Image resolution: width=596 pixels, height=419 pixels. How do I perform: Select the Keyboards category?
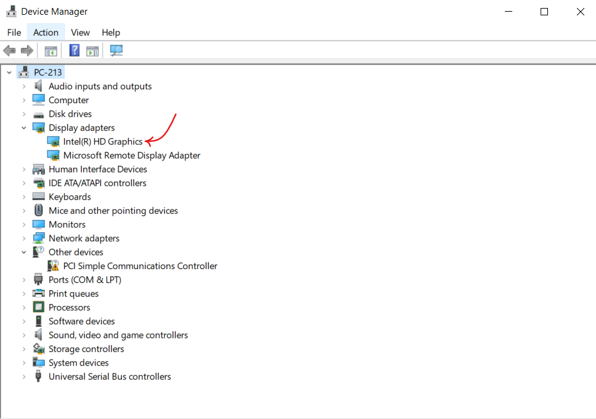click(x=69, y=197)
